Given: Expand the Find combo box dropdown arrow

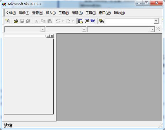Looking at the screenshot, I should point(156,21).
